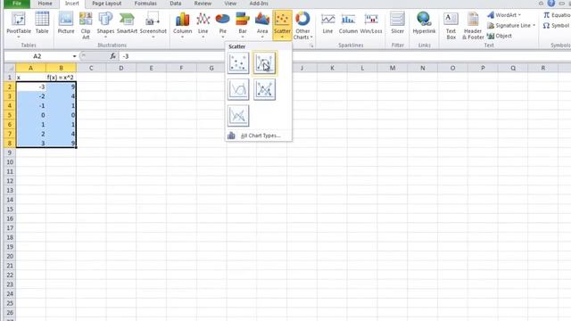The width and height of the screenshot is (571, 321).
Task: Insert a Text Box
Action: [451, 25]
